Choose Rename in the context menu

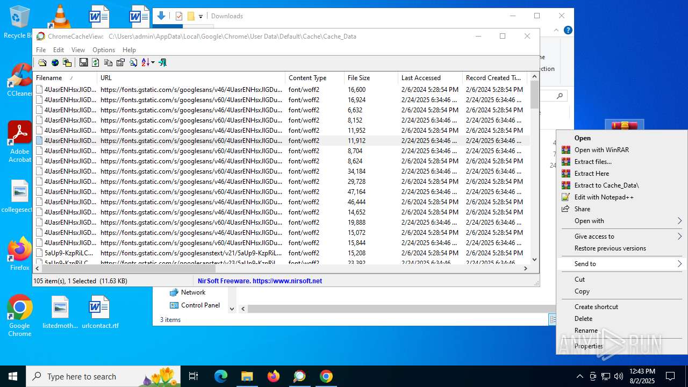[x=622, y=331]
